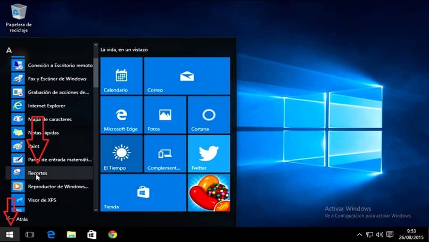Click the app list scrollbar thumb
The height and width of the screenshot is (242, 429).
point(96,72)
